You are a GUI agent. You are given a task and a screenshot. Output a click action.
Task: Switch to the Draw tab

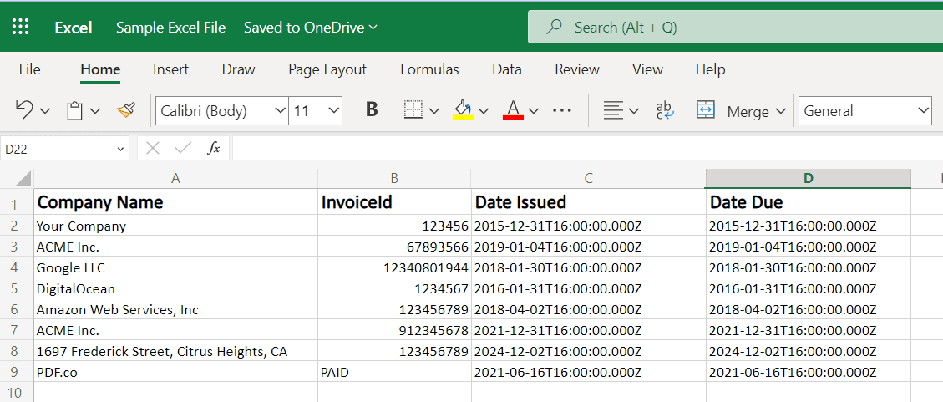pyautogui.click(x=238, y=69)
